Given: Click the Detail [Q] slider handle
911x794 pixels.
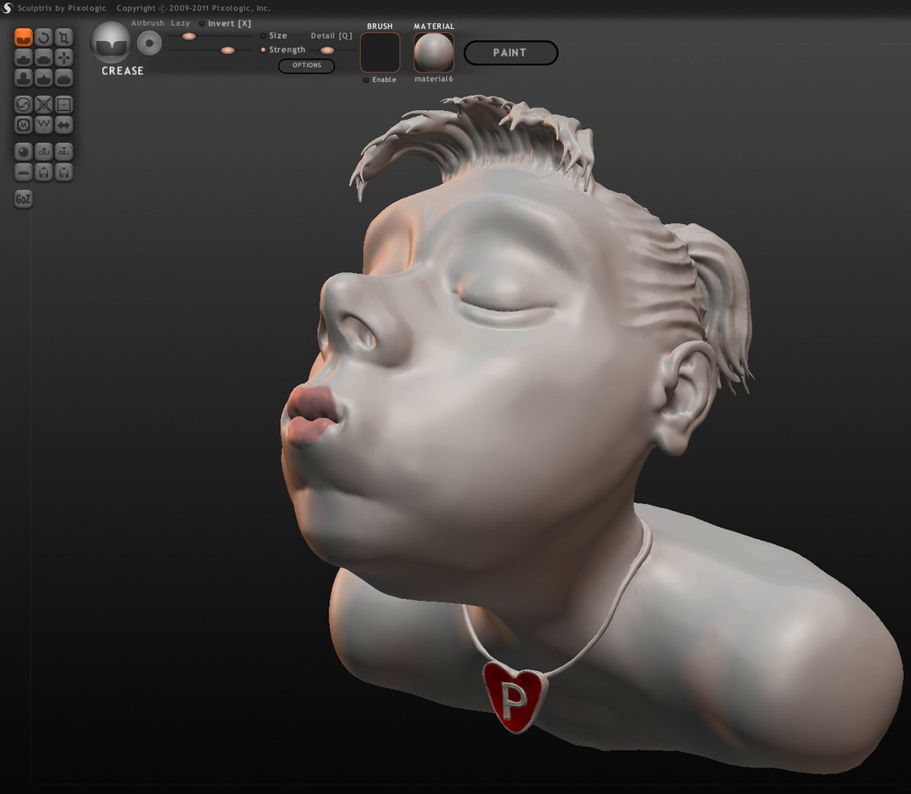Looking at the screenshot, I should tap(327, 50).
